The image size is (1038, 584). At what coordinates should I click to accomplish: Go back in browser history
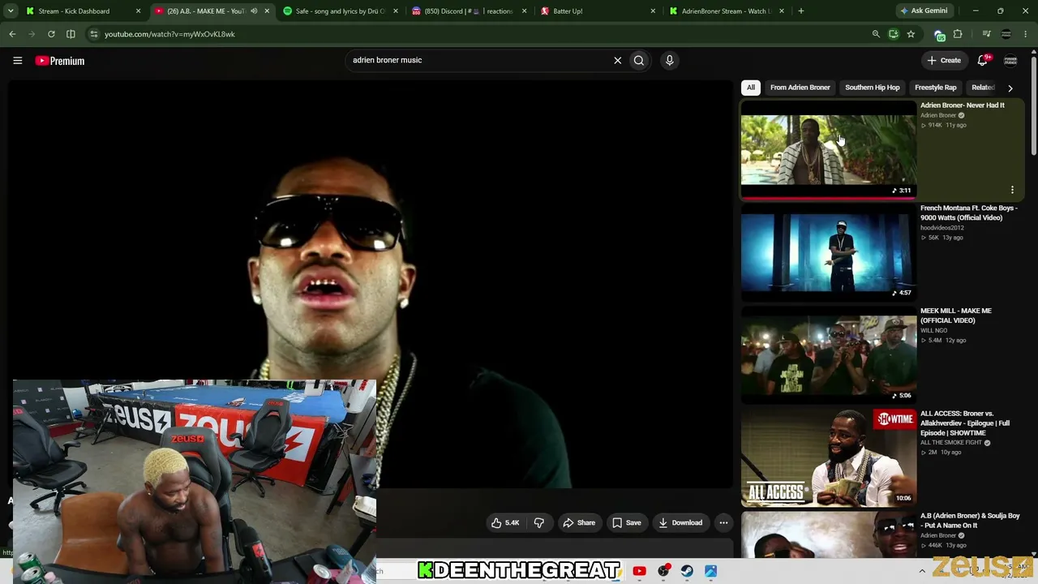[12, 34]
